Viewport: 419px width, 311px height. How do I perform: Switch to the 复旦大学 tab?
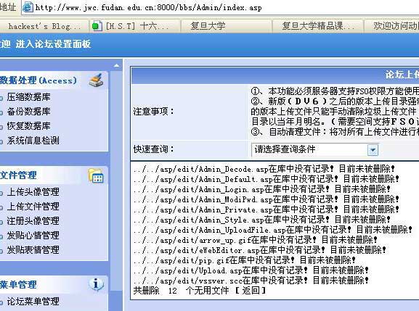[x=208, y=26]
